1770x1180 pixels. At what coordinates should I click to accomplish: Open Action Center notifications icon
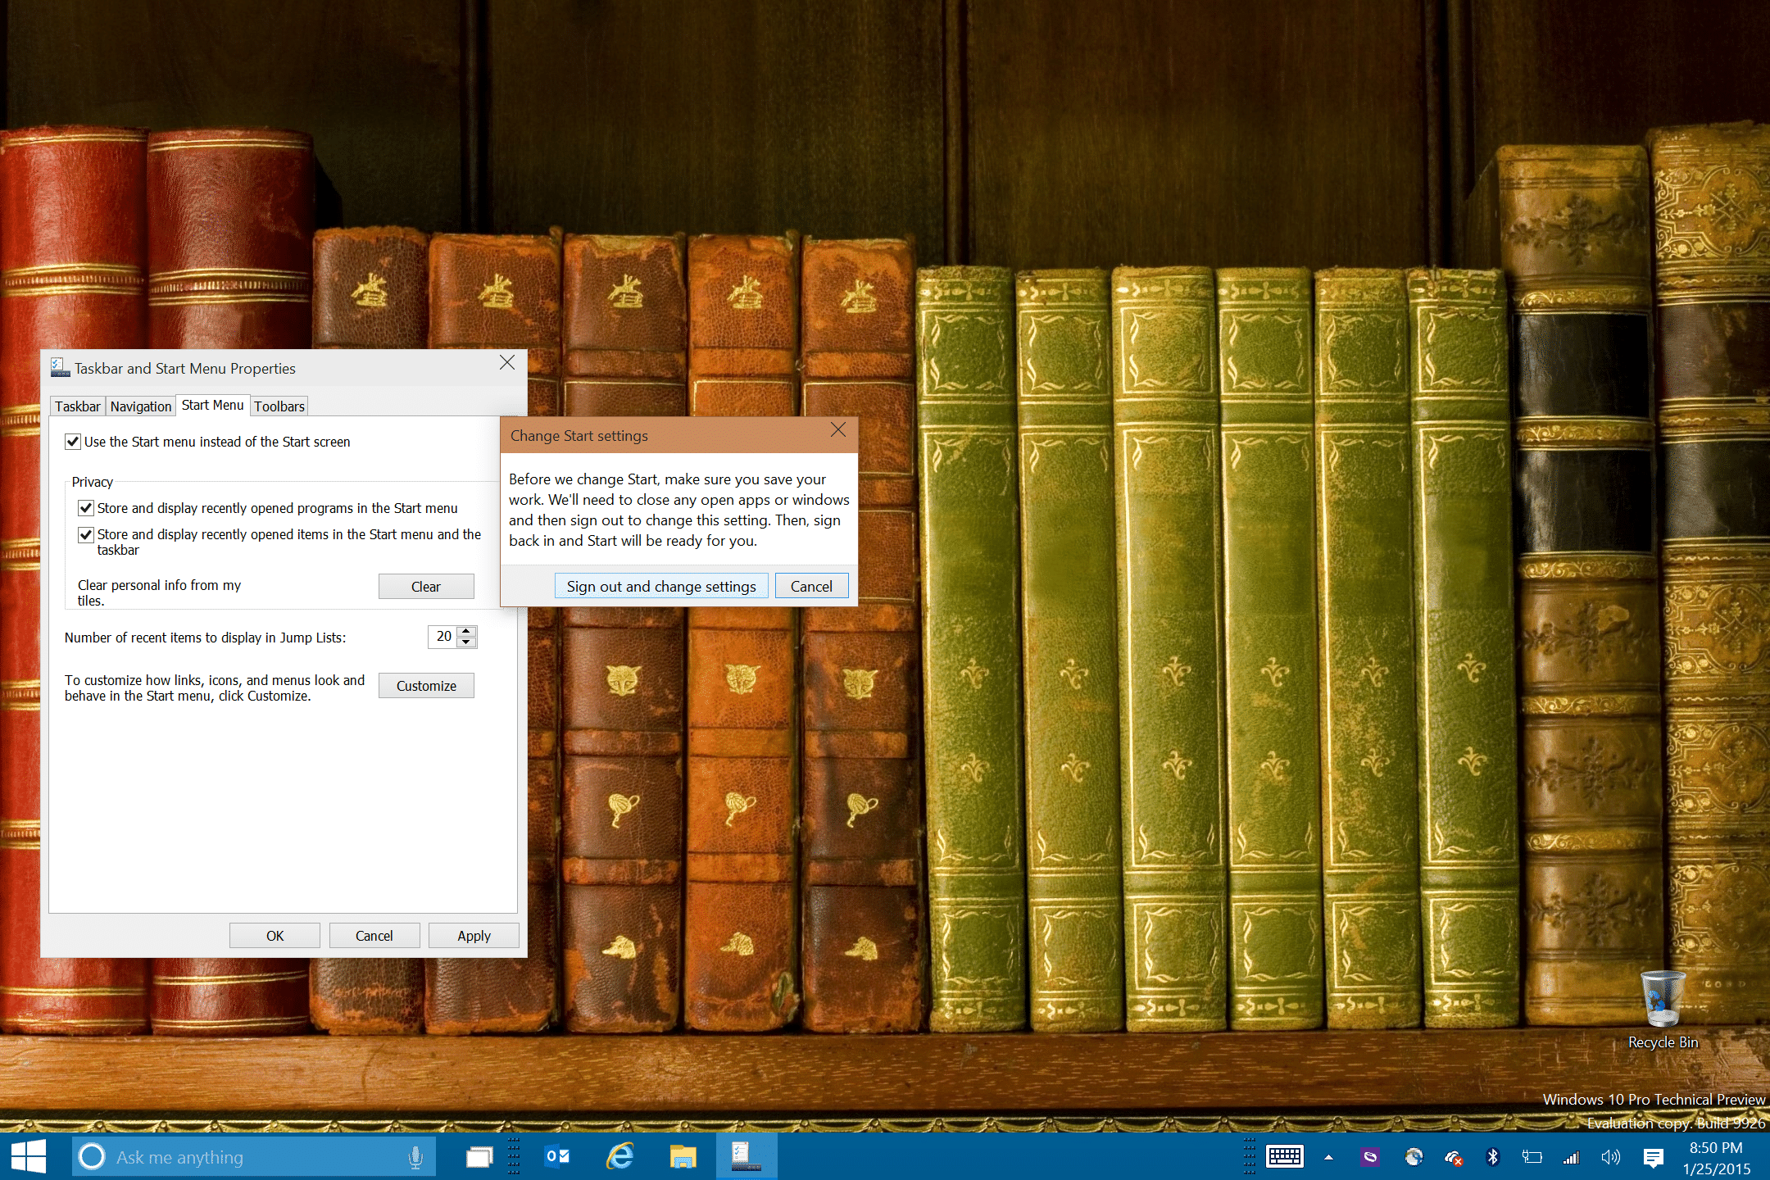click(x=1653, y=1158)
